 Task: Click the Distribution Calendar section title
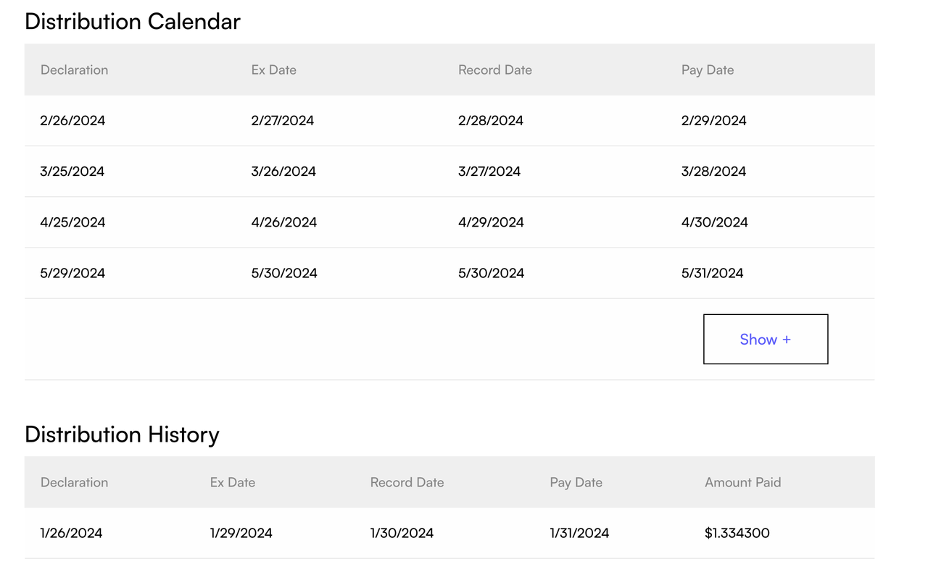pyautogui.click(x=133, y=21)
